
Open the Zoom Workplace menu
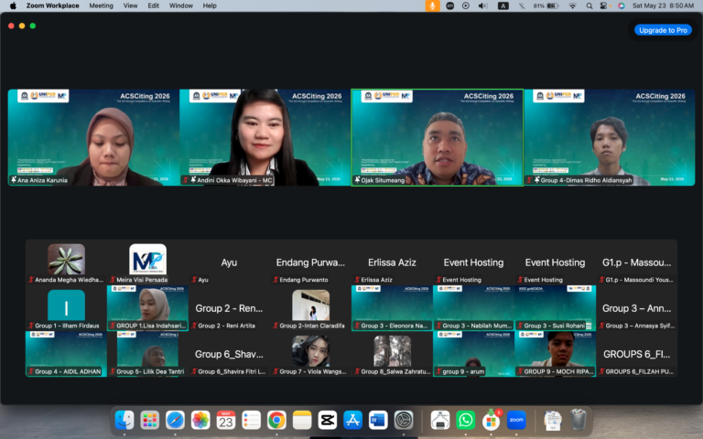coord(52,5)
